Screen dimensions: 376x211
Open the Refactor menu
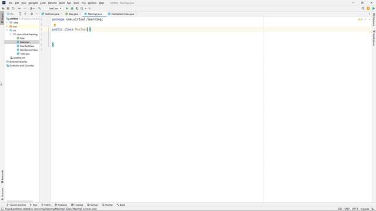52,3
